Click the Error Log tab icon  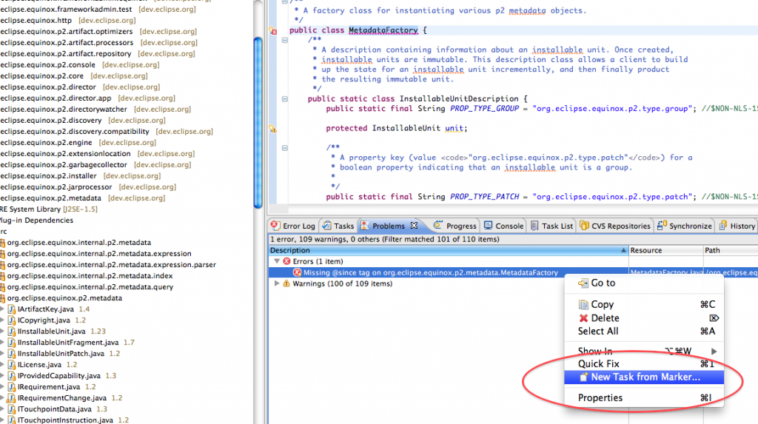pos(275,226)
